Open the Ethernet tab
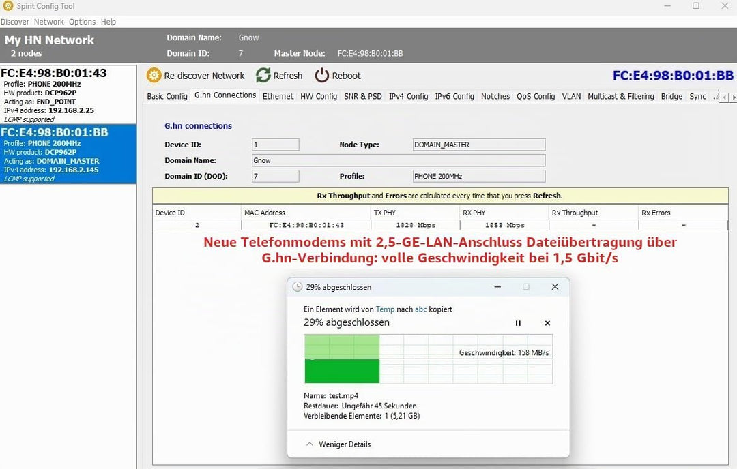 pyautogui.click(x=278, y=96)
